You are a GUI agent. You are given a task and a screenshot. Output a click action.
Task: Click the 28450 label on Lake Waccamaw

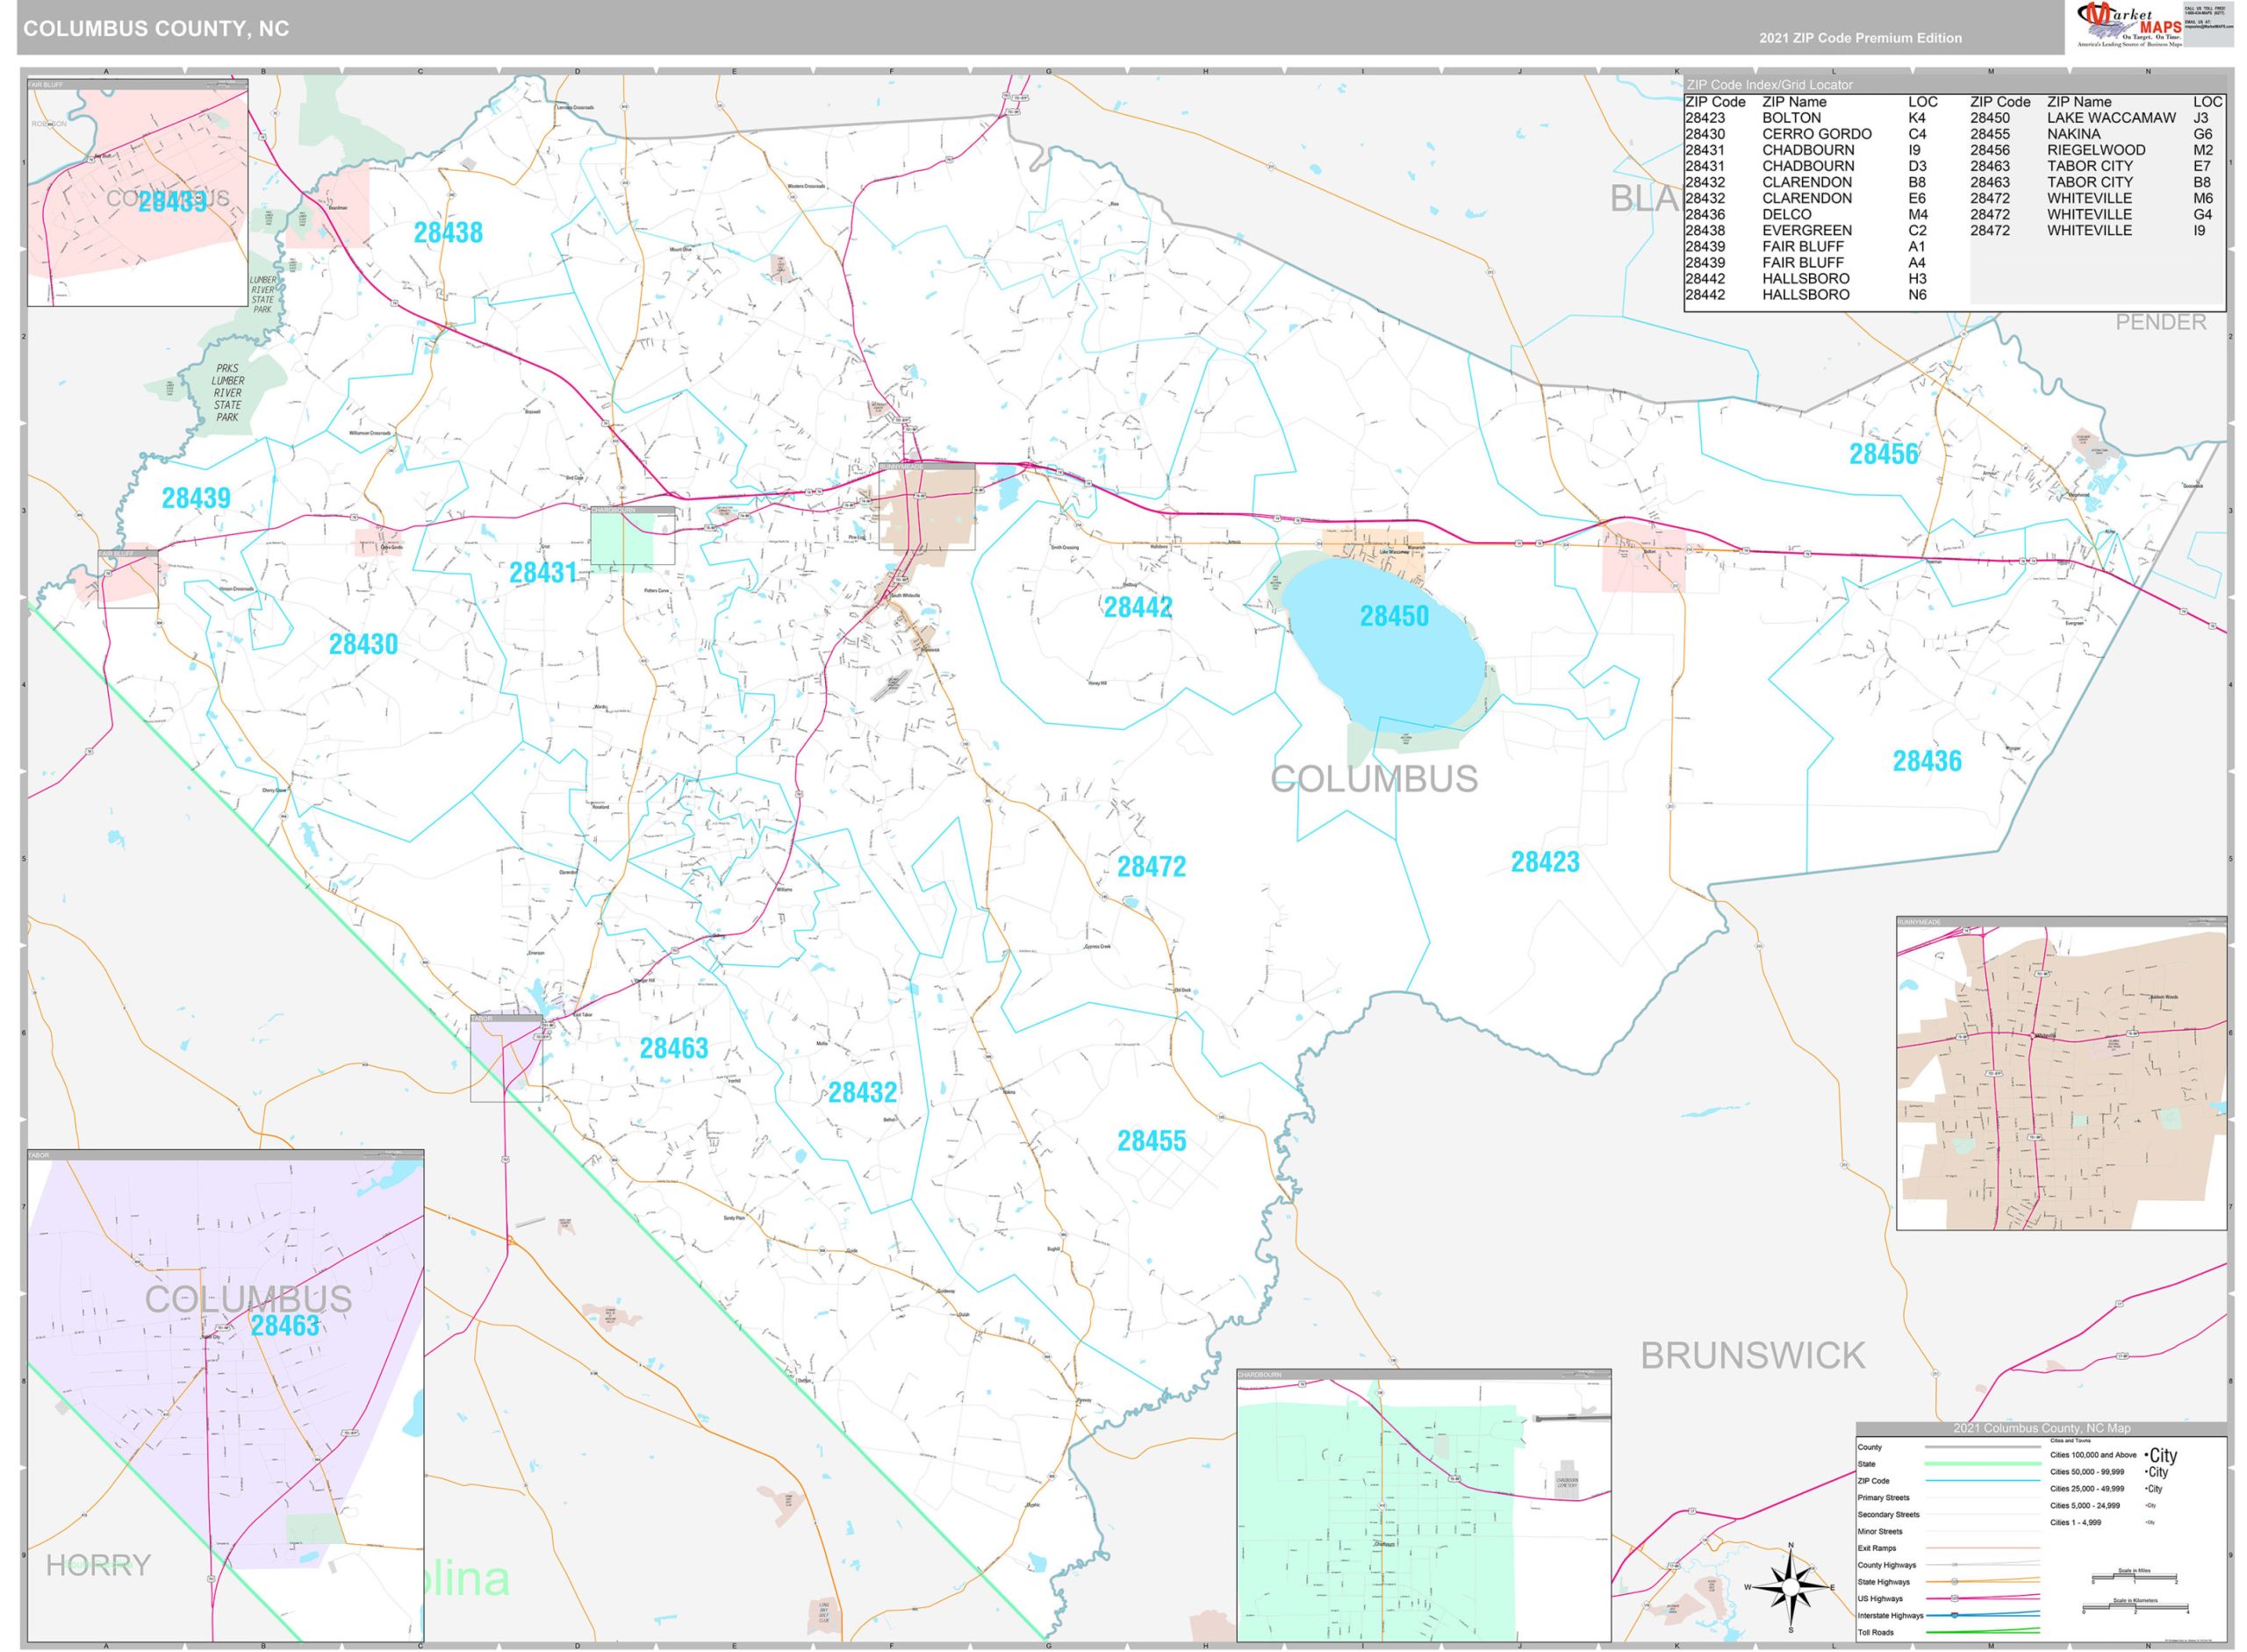click(x=1394, y=616)
